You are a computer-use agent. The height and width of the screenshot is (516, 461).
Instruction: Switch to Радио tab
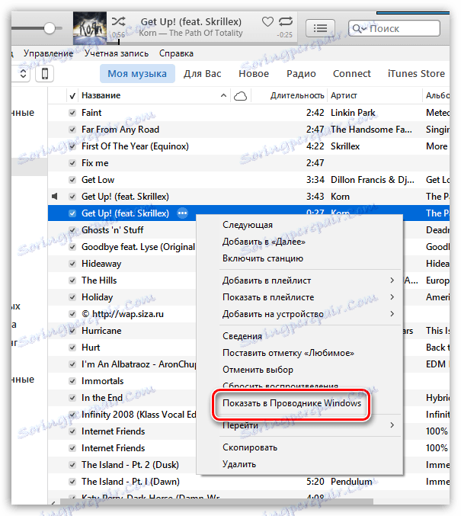pos(301,74)
